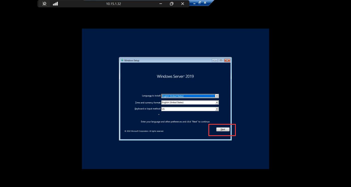Close the Windows Setup dialog

point(227,60)
